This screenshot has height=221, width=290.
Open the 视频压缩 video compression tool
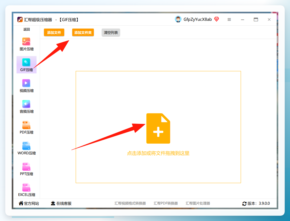pyautogui.click(x=26, y=86)
